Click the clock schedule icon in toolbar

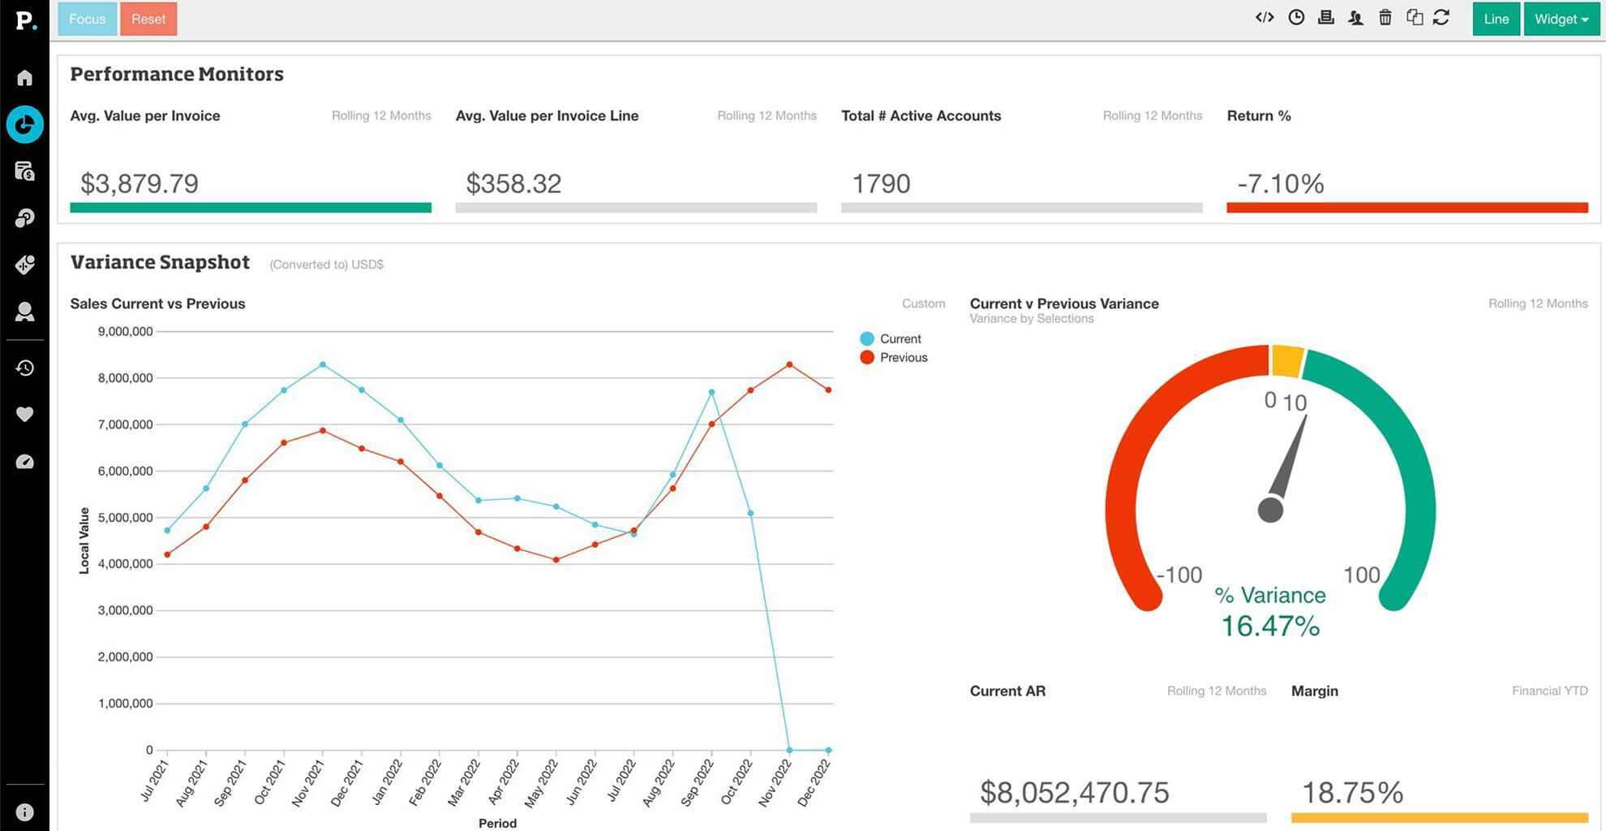[1296, 18]
